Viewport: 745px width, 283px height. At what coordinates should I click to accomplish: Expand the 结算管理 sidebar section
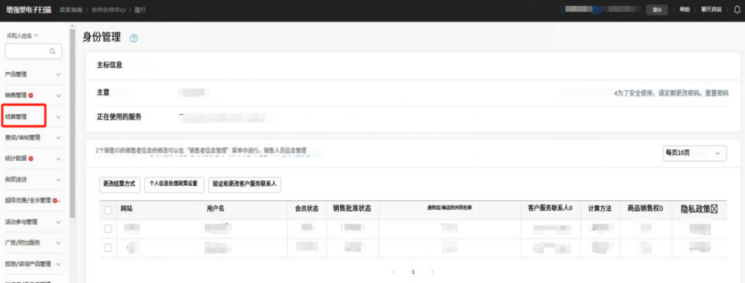tap(58, 116)
